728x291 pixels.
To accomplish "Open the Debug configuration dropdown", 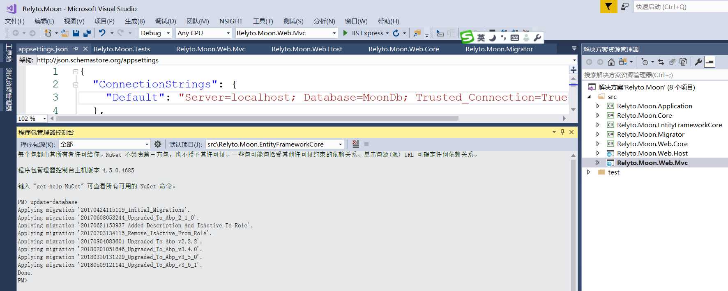I will click(168, 33).
